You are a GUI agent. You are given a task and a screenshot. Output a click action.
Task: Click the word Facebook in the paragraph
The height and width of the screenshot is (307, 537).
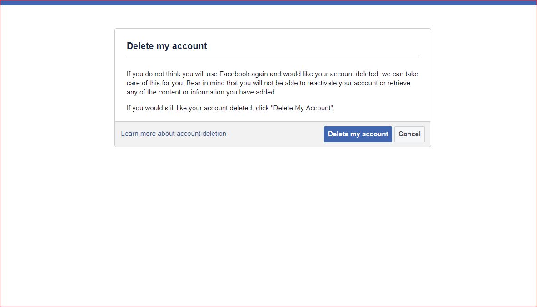(x=234, y=74)
